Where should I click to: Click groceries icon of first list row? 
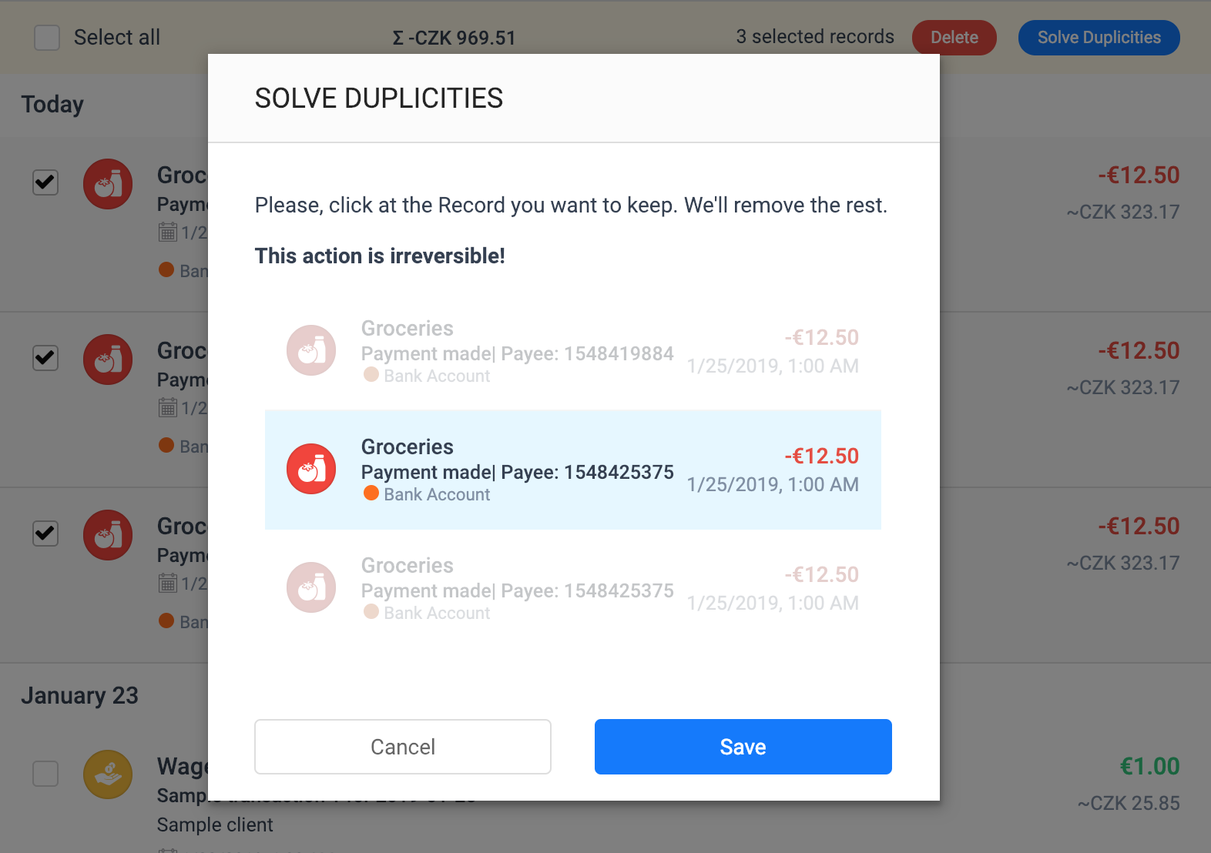coord(108,184)
